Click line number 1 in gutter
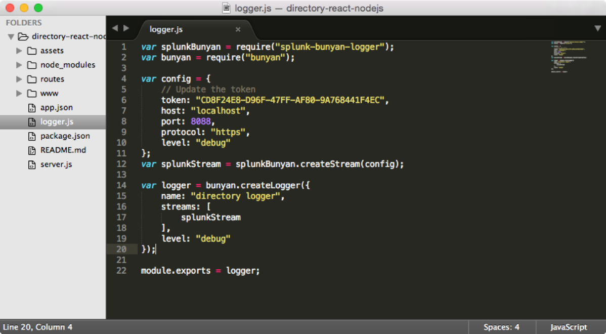Viewport: 606px width, 334px height. pyautogui.click(x=123, y=47)
